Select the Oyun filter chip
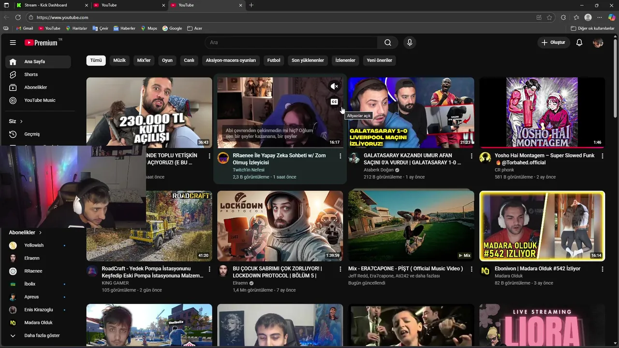This screenshot has width=619, height=348. click(167, 60)
